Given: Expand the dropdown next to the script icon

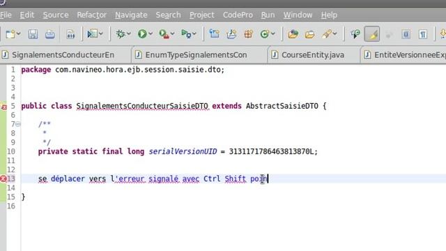Looking at the screenshot, I should point(100,34).
